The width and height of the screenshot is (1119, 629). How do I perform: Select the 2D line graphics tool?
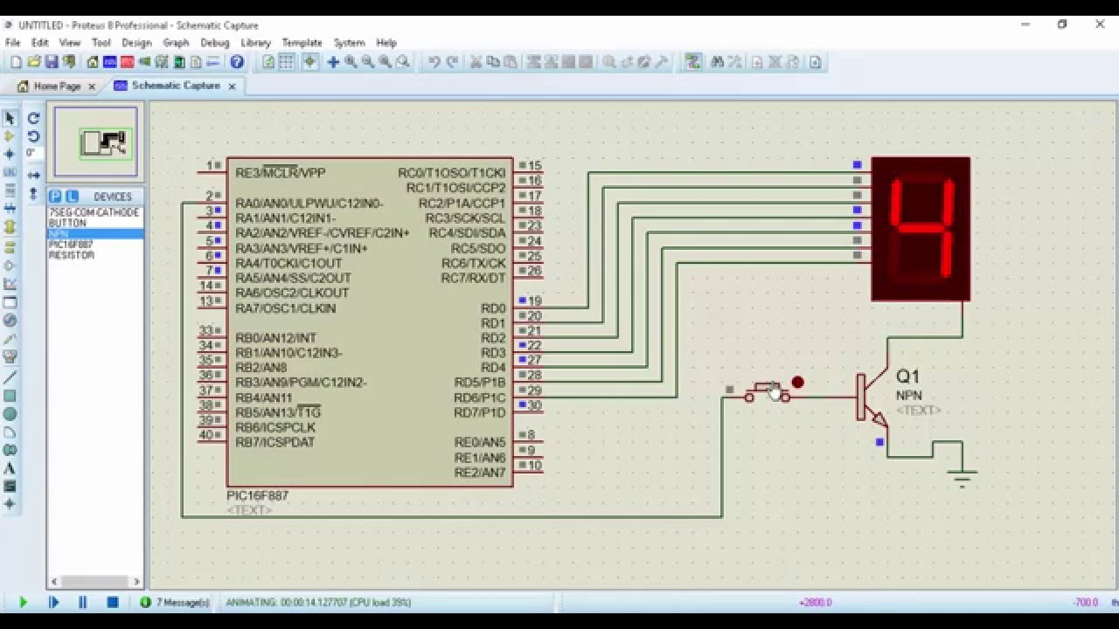(x=10, y=377)
